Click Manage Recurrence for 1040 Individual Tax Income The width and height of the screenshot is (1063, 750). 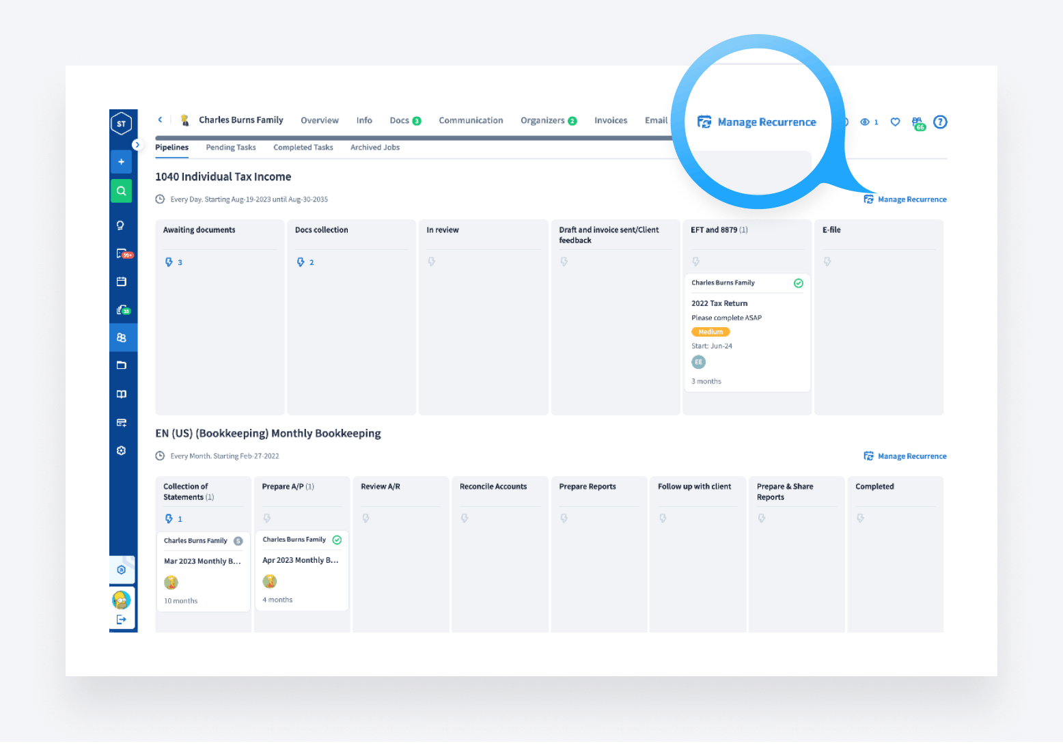coord(905,199)
